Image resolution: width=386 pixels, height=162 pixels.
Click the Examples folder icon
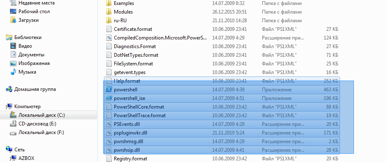[x=109, y=3]
